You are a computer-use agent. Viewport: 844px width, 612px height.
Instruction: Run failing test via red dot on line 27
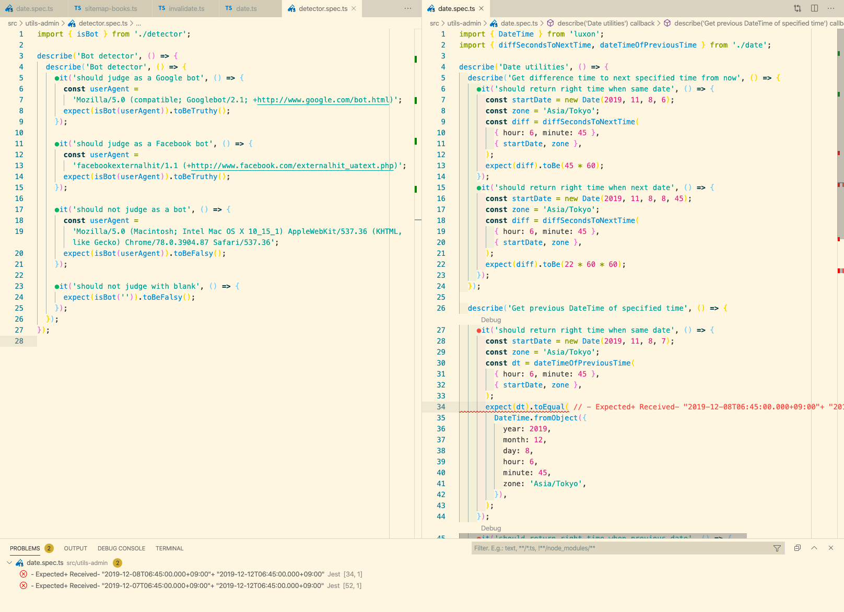coord(479,329)
